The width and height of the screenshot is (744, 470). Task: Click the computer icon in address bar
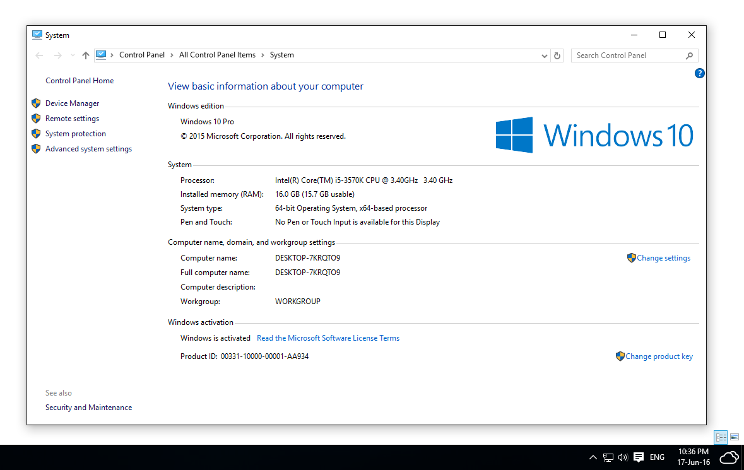(x=101, y=55)
